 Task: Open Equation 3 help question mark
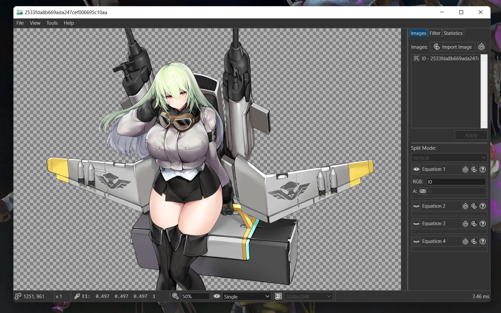(x=483, y=223)
